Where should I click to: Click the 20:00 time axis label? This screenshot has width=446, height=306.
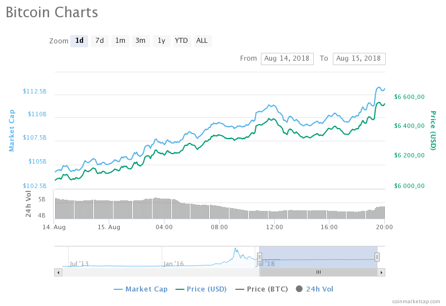point(384,227)
